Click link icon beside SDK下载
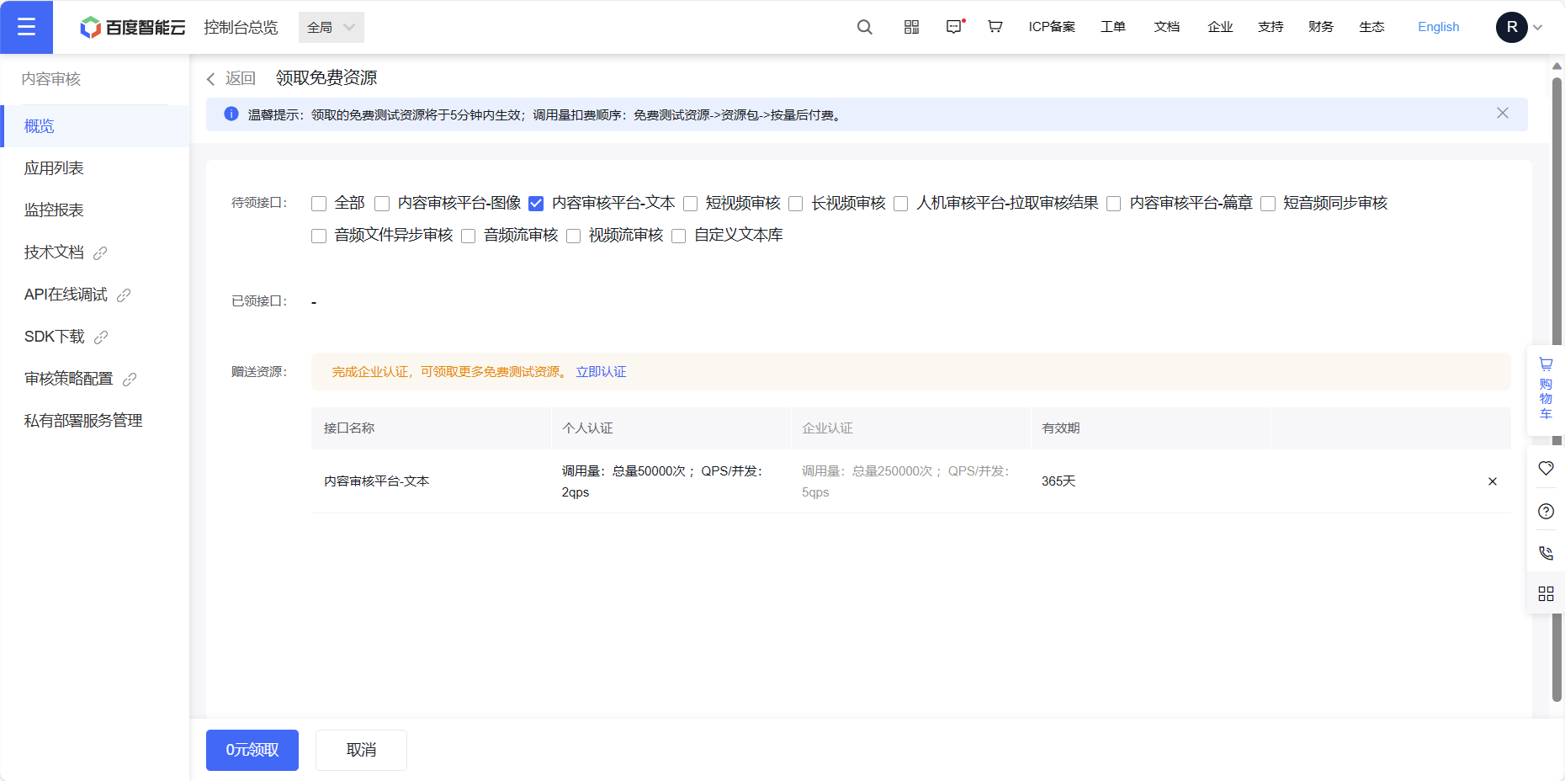The image size is (1565, 781). click(101, 337)
